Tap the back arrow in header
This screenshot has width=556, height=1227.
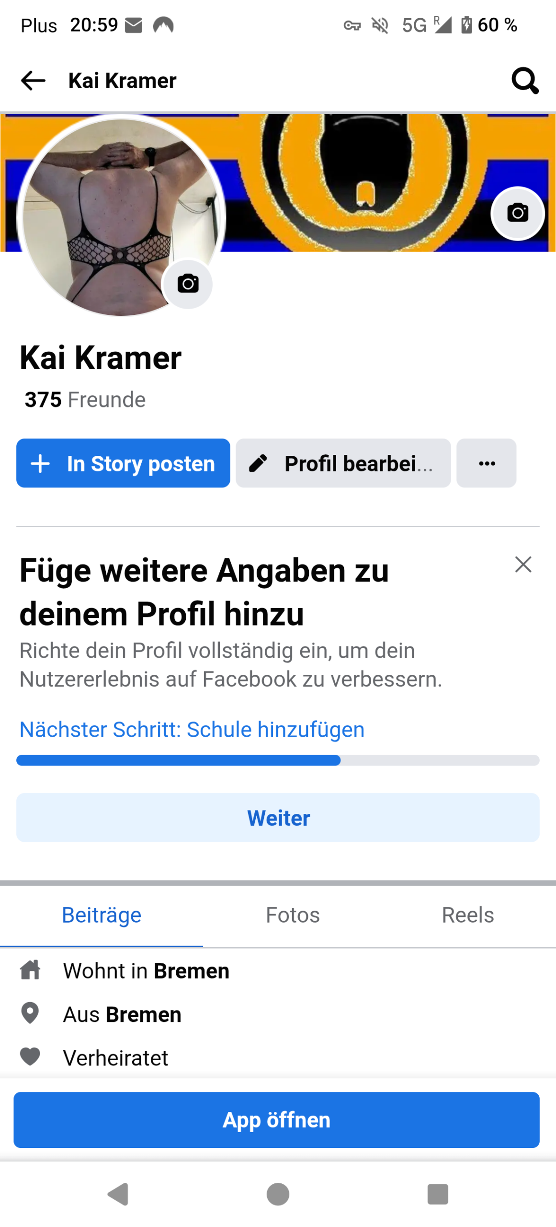33,80
